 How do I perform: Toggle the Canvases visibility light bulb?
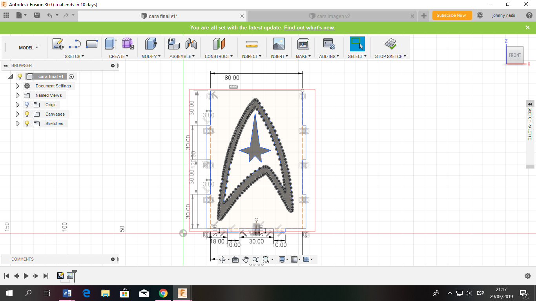click(x=27, y=114)
